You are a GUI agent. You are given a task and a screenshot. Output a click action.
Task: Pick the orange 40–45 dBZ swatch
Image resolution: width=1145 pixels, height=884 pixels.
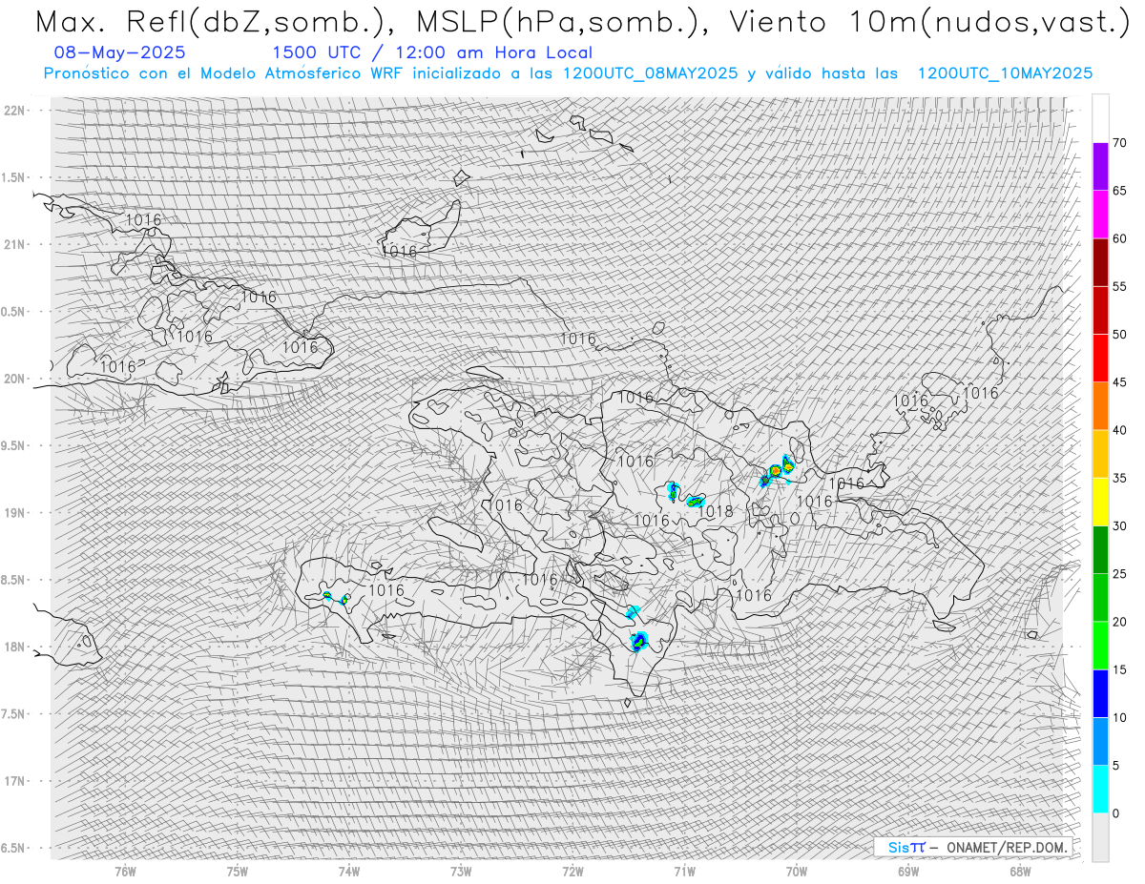click(1100, 406)
